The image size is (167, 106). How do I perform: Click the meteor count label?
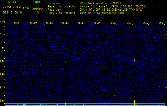click(x=38, y=8)
